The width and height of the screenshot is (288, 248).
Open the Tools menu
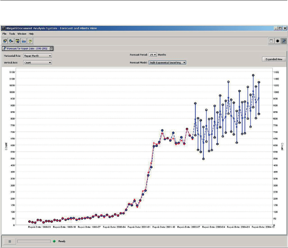click(12, 34)
